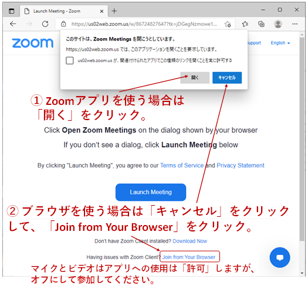Add this page to favorites star
The width and height of the screenshot is (308, 293).
click(228, 24)
